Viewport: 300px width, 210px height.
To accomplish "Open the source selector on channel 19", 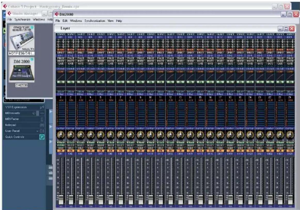I will (240, 37).
